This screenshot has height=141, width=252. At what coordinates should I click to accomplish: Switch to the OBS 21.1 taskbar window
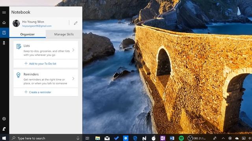197,138
